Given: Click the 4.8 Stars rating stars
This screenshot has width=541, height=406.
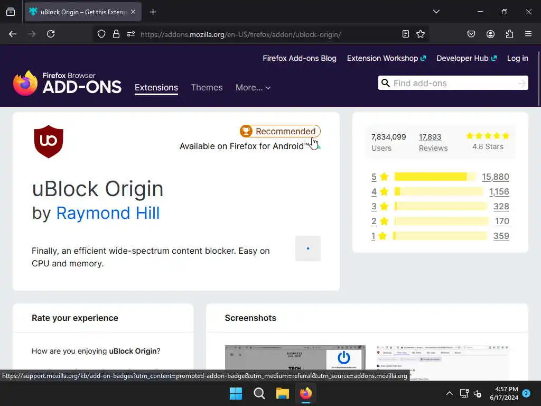Looking at the screenshot, I should (x=488, y=136).
